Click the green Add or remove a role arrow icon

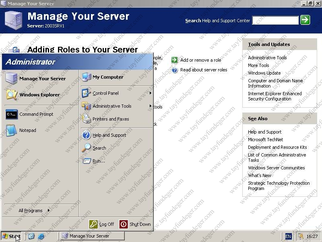coord(174,60)
